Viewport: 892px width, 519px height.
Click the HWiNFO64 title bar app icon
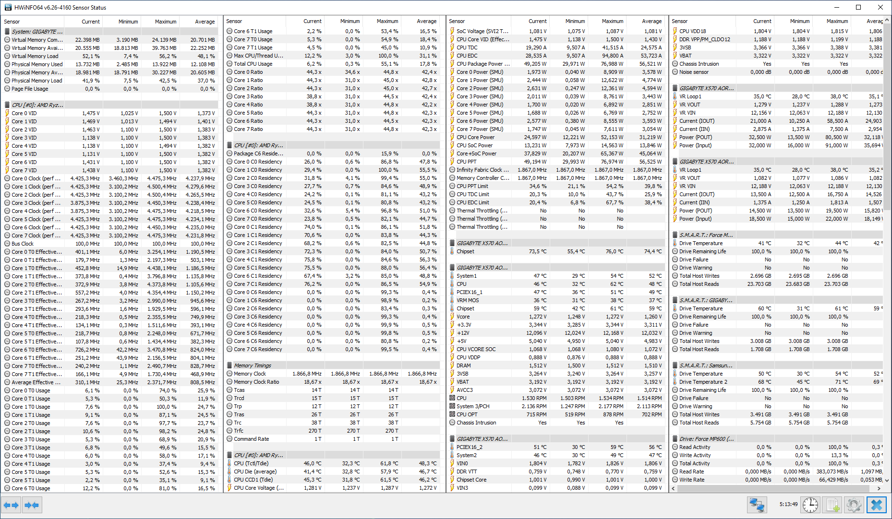[x=8, y=7]
